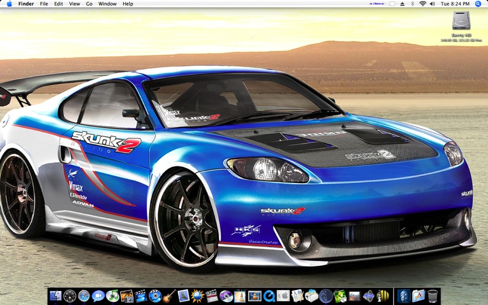Open the Finder menu in menu bar
The width and height of the screenshot is (488, 305).
click(26, 4)
